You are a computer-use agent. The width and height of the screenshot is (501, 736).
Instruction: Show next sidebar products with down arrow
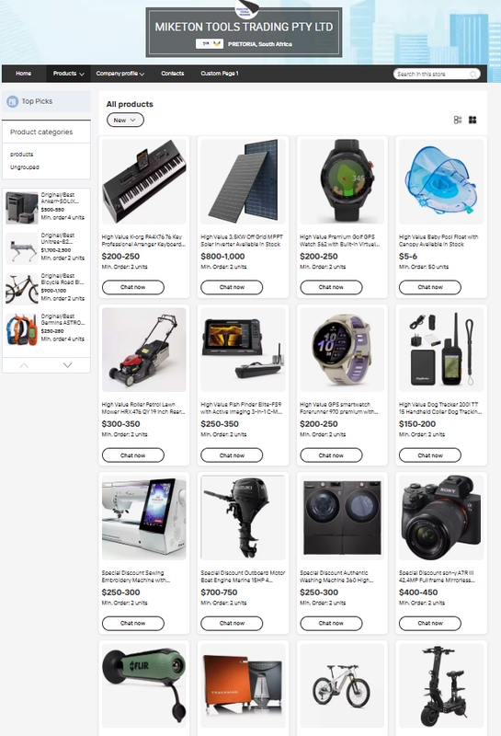click(x=67, y=365)
